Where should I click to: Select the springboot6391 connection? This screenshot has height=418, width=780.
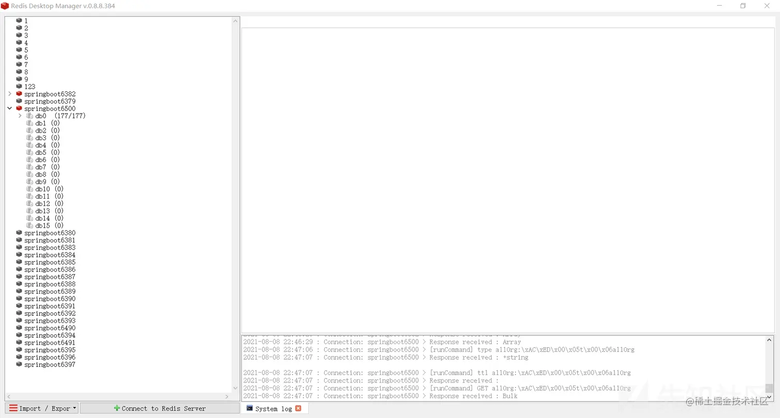click(50, 306)
